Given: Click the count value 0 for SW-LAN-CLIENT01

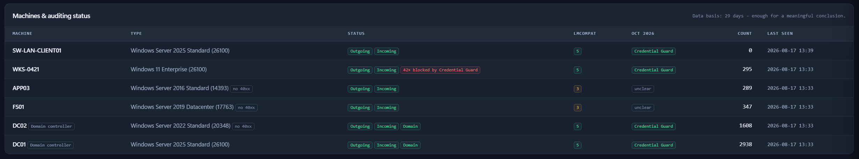Looking at the screenshot, I should click(750, 50).
